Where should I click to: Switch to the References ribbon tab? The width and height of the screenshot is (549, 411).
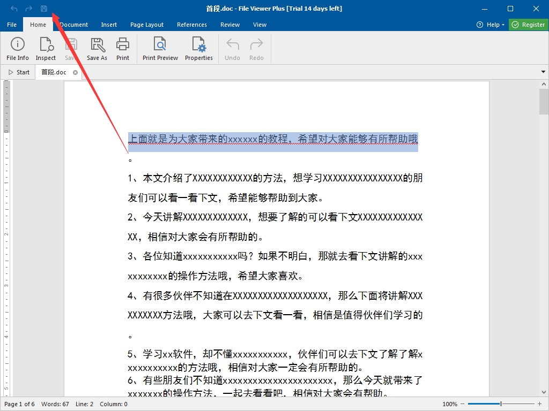(x=192, y=25)
